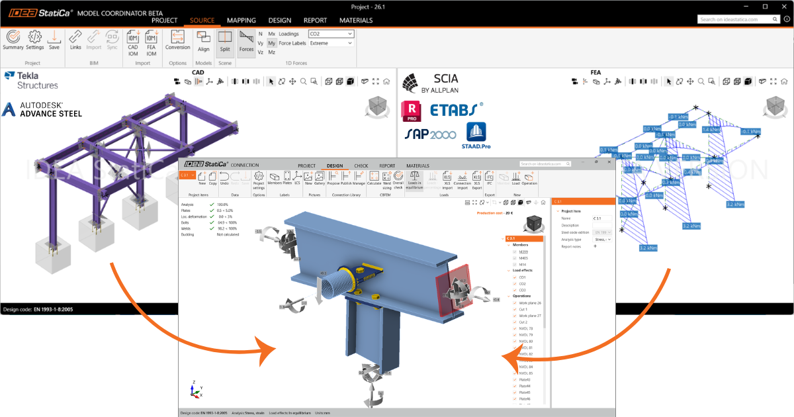Toggle Members labels in Connection window
This screenshot has width=794, height=417.
click(x=275, y=178)
